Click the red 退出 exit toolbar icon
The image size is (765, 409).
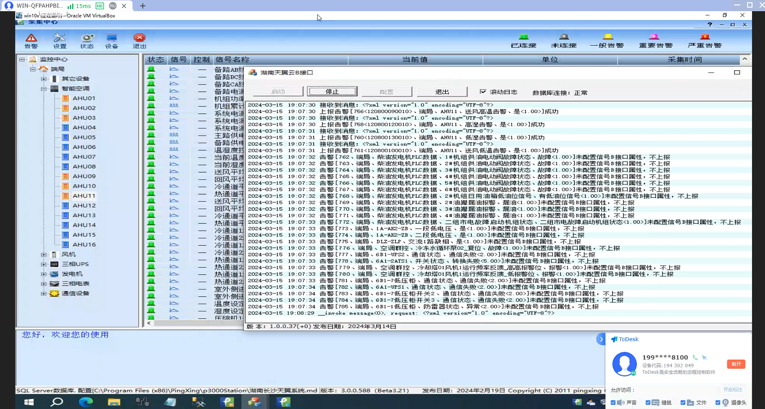click(x=140, y=41)
